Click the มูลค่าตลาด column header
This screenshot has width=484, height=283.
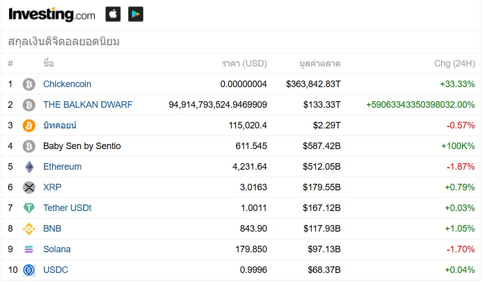[x=320, y=63]
